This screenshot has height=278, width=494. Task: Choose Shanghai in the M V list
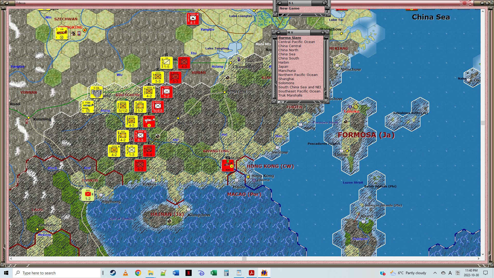[286, 79]
